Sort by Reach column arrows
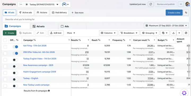Screen dimensions: 191x96 [x=99, y=40]
